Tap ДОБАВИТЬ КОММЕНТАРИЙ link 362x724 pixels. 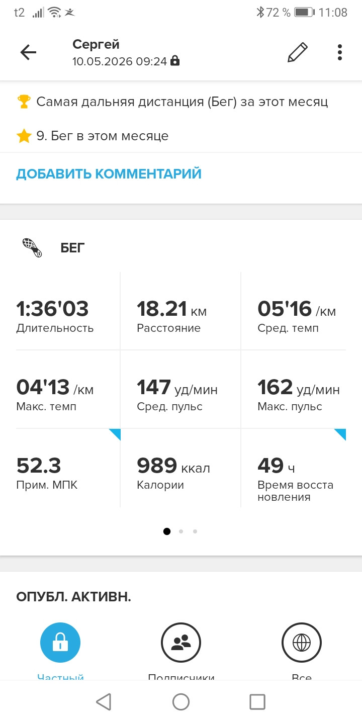tap(109, 174)
